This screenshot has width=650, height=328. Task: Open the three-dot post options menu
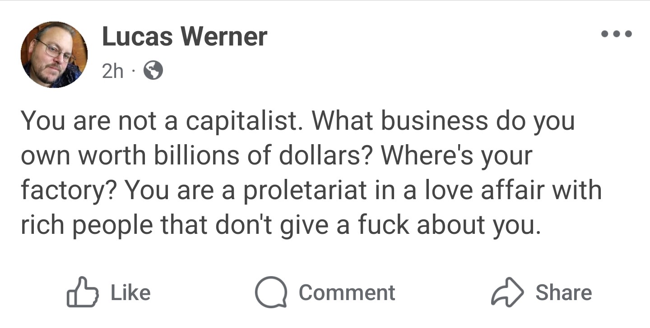click(617, 34)
